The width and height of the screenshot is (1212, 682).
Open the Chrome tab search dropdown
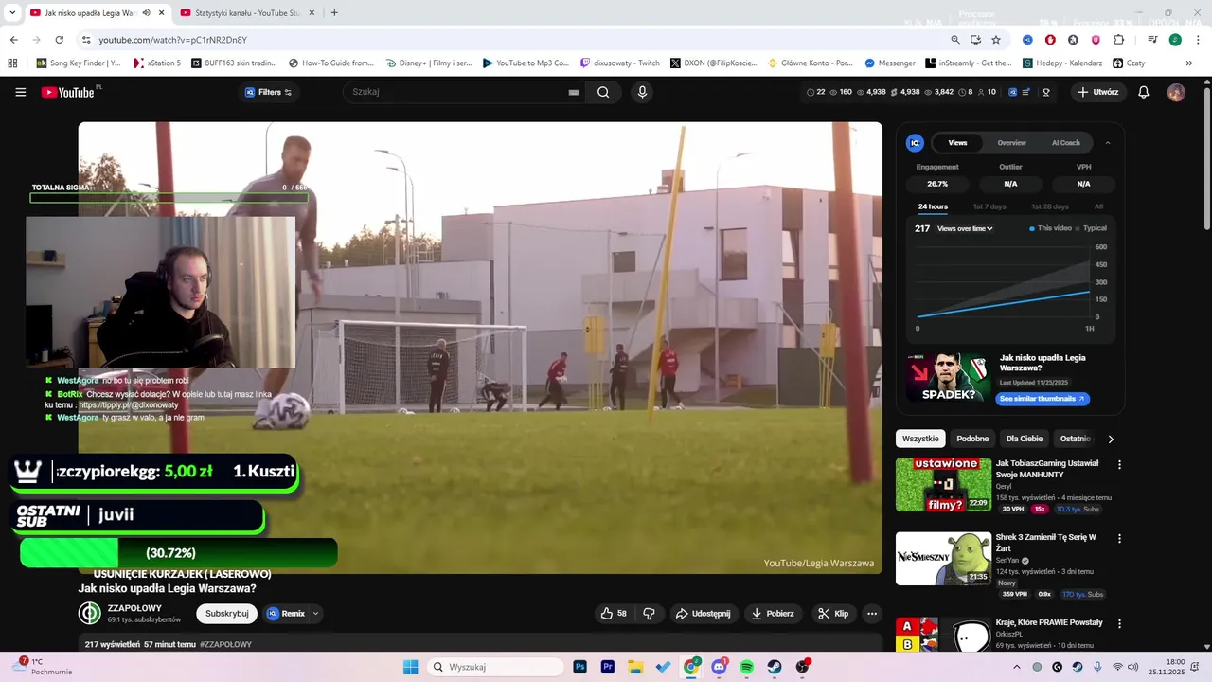[12, 13]
